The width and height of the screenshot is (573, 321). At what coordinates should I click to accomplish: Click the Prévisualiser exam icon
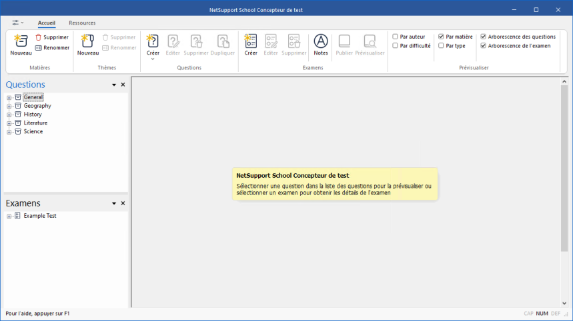tap(370, 41)
